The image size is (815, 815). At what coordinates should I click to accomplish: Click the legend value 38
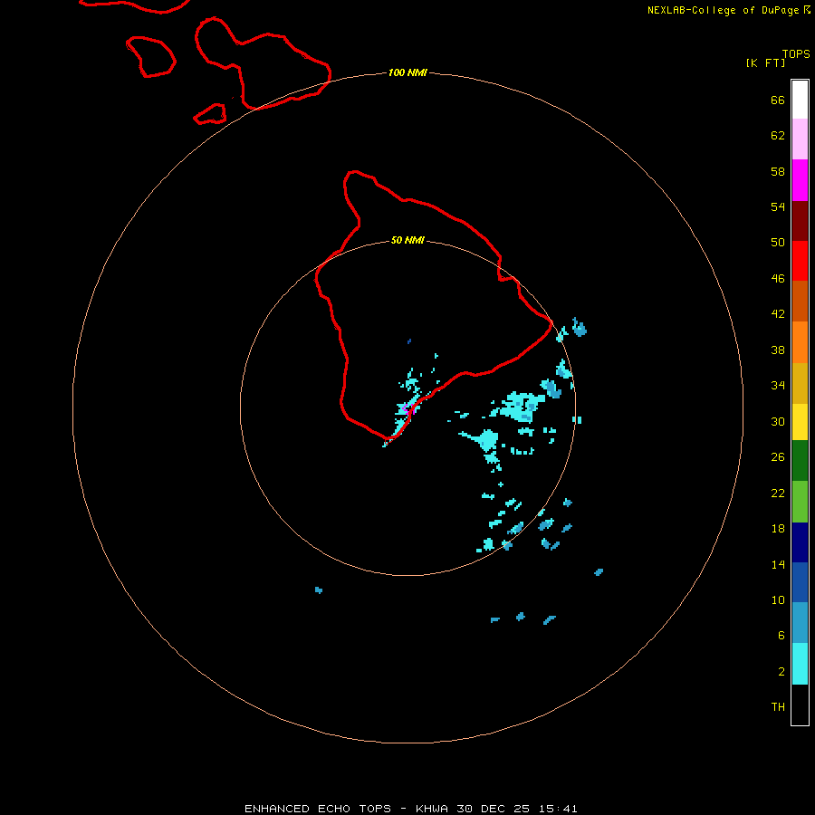click(x=778, y=350)
